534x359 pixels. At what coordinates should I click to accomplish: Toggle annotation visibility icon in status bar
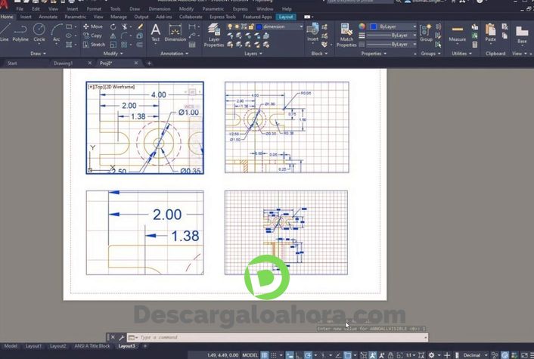[373, 355]
